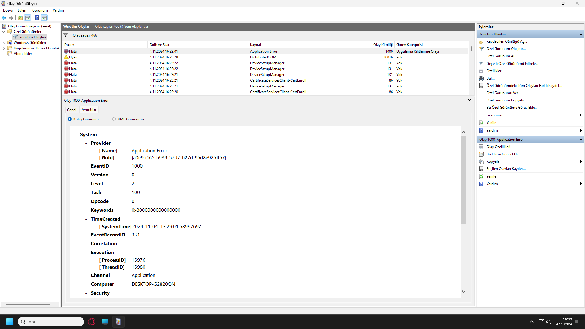Select the XML Görünümü radio button

[x=114, y=119]
